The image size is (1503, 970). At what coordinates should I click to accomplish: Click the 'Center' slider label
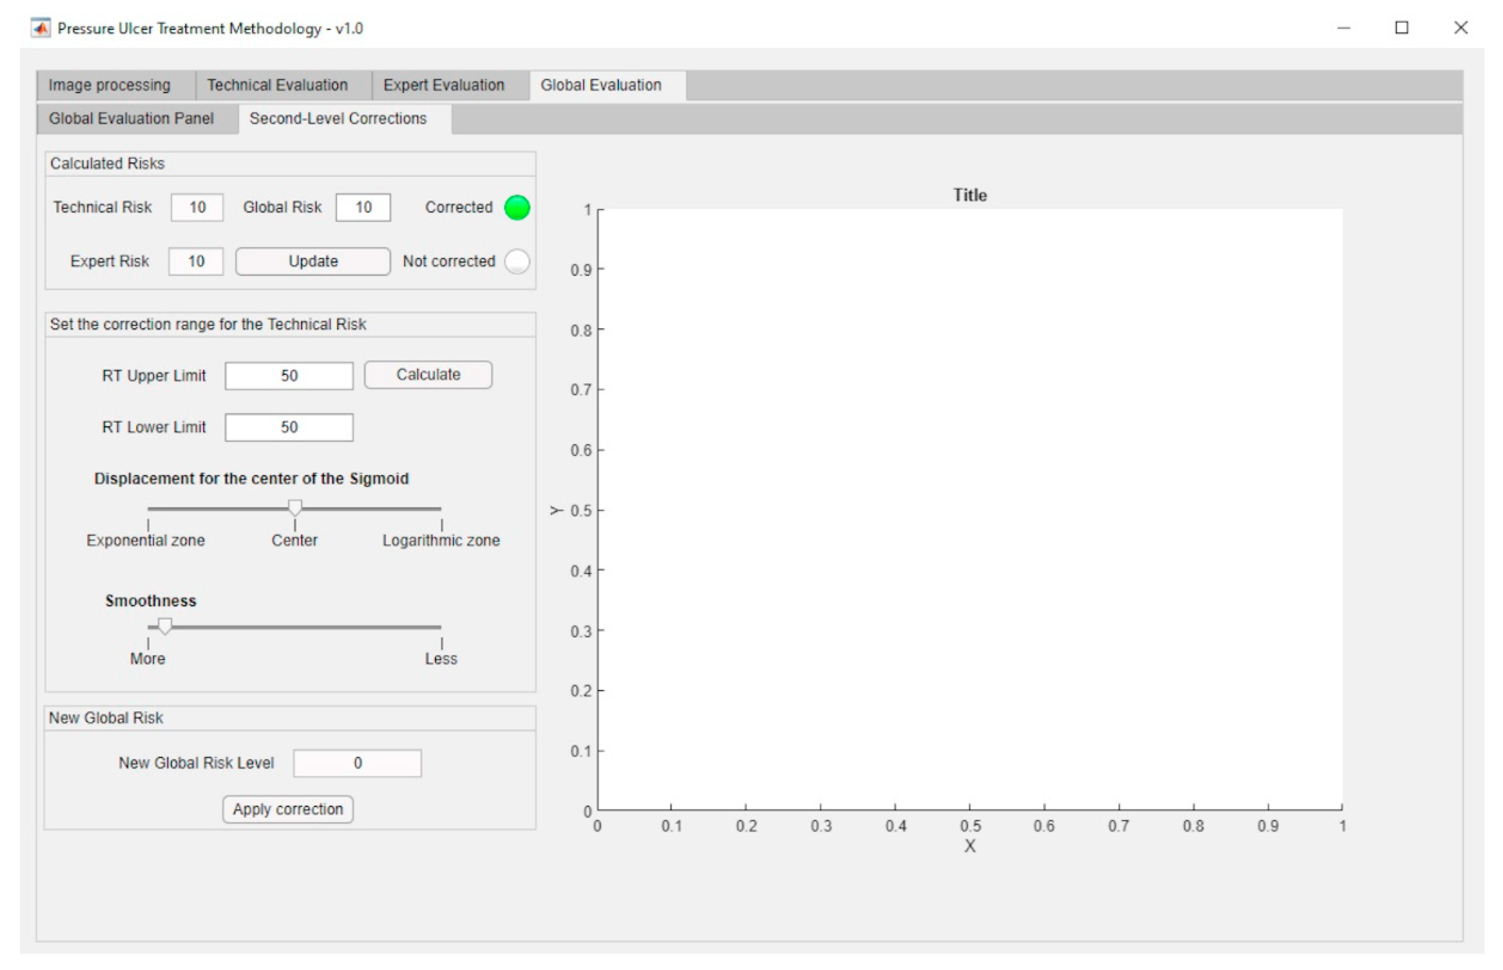coord(294,541)
